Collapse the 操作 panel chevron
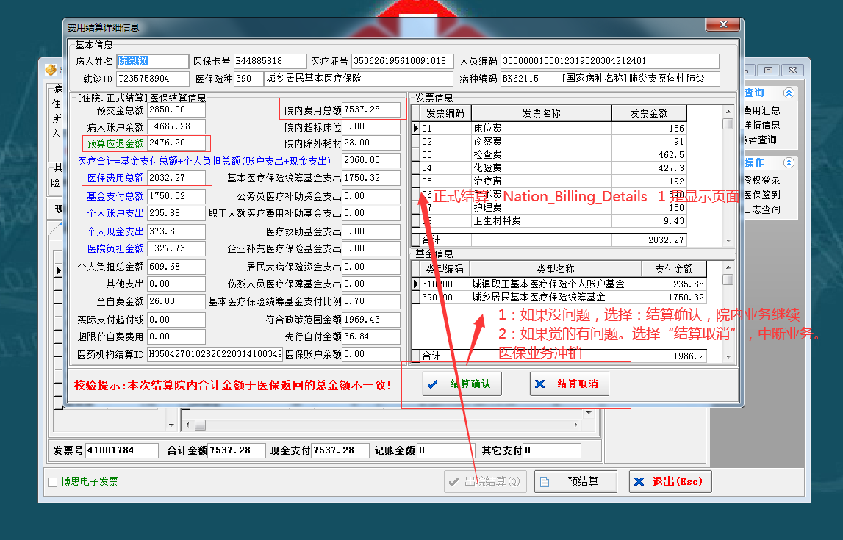Viewport: 843px width, 540px height. tap(789, 162)
